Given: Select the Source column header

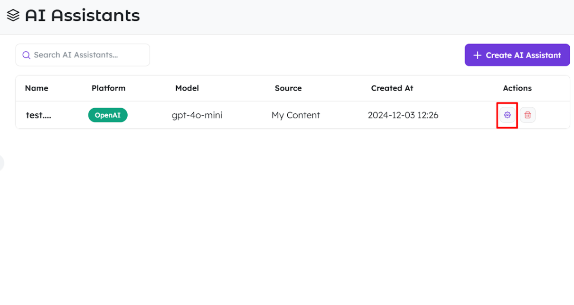Looking at the screenshot, I should (x=288, y=88).
